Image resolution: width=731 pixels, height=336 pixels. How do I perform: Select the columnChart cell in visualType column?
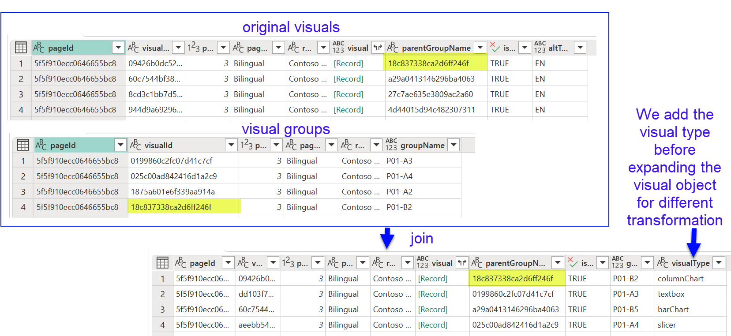(x=681, y=279)
